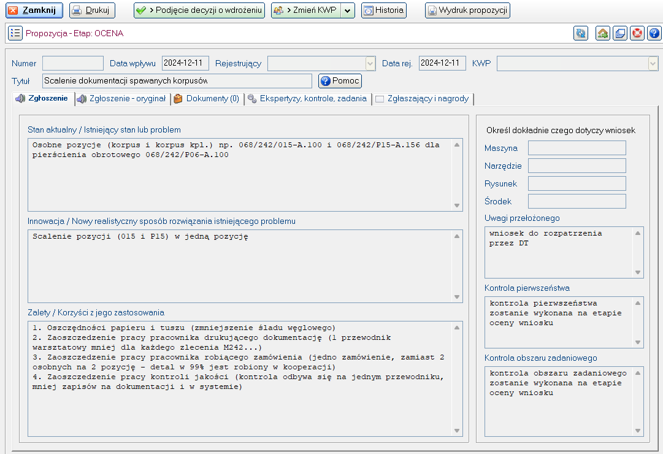Click scroll up arrow in Stan aktualny box

457,145
